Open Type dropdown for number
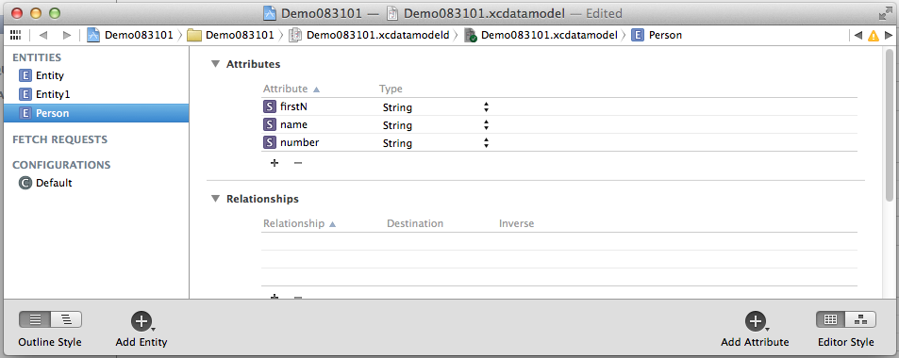 pos(437,142)
